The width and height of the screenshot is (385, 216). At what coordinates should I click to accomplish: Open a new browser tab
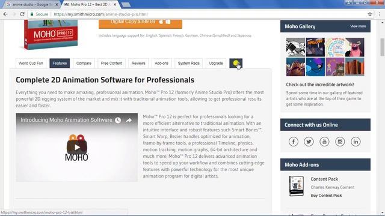pos(126,5)
